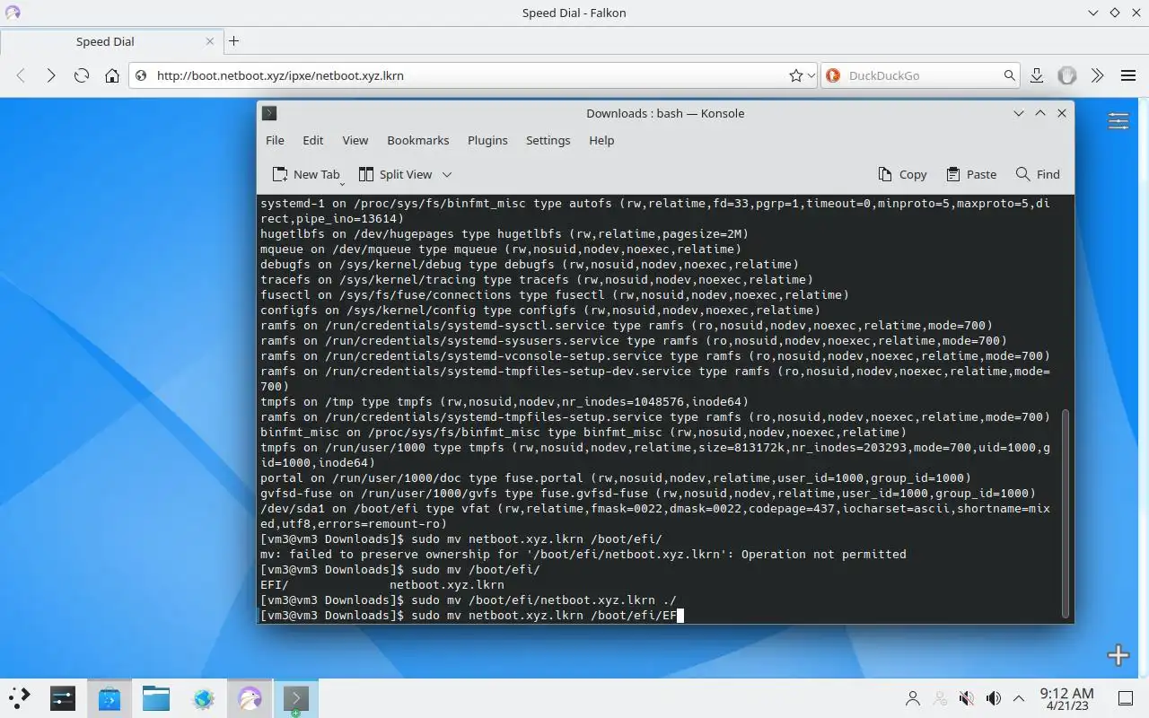Viewport: 1149px width, 718px height.
Task: Open Konsole Settings menu
Action: (x=548, y=140)
